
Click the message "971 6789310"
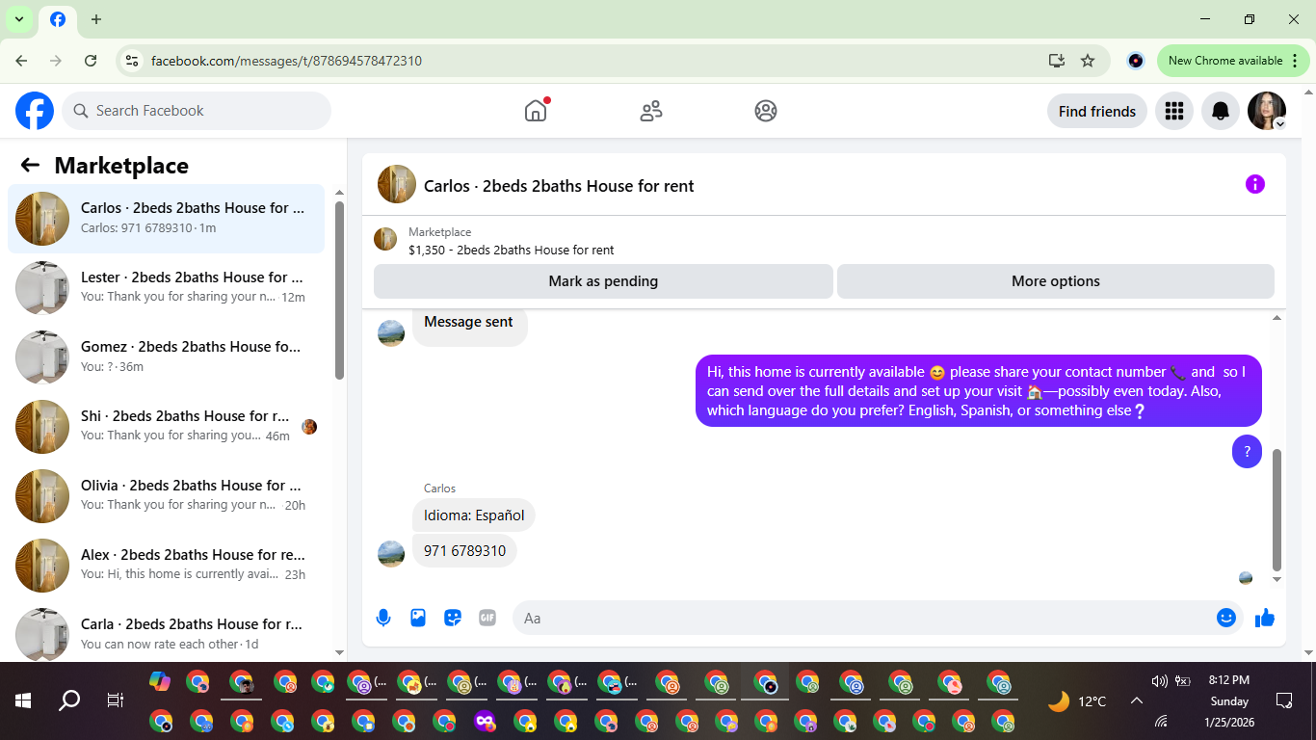point(464,551)
